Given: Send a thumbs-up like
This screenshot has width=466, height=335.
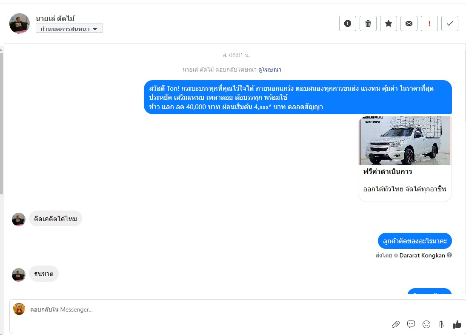Looking at the screenshot, I should pyautogui.click(x=457, y=324).
